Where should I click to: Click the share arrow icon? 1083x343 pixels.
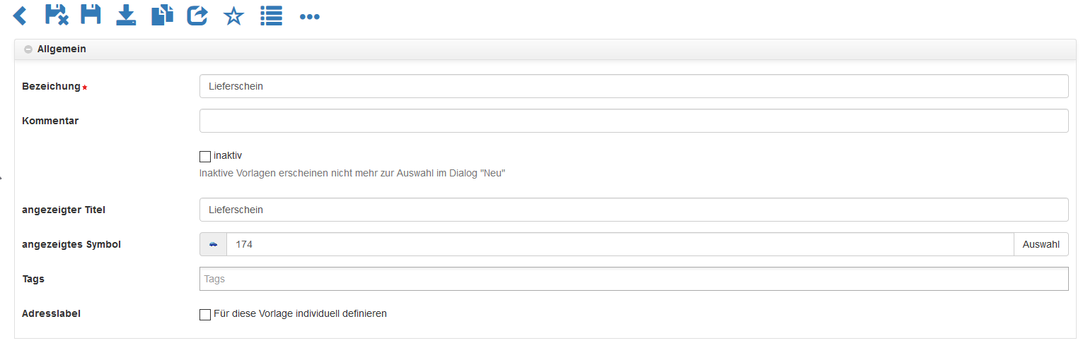click(x=197, y=15)
